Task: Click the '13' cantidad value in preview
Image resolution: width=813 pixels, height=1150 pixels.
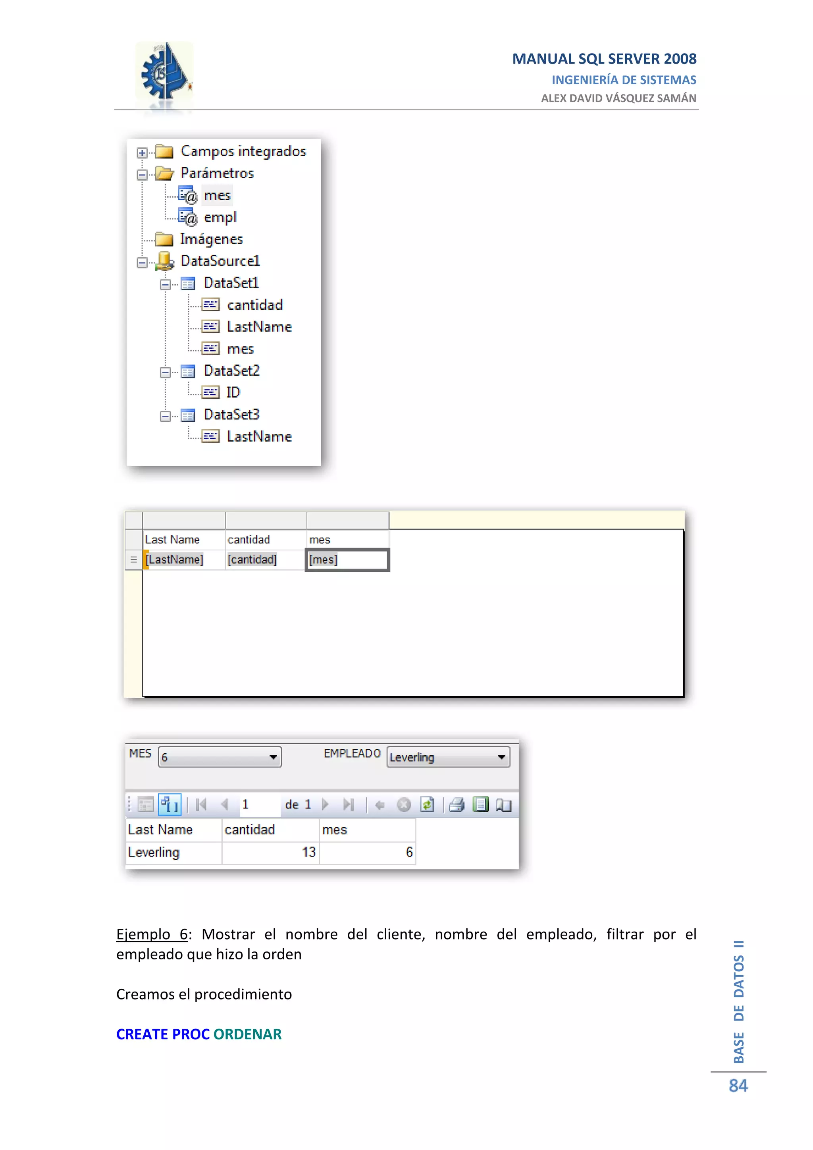Action: click(308, 852)
